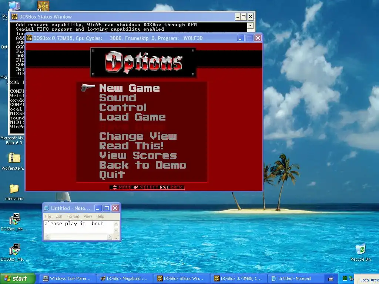Click Notepad horizontal scrollbar left arrow
379x284 pixels.
(x=47, y=237)
